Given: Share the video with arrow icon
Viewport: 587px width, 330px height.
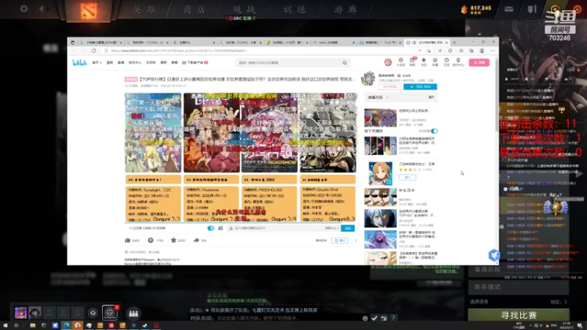Looking at the screenshot, I should pyautogui.click(x=196, y=241).
